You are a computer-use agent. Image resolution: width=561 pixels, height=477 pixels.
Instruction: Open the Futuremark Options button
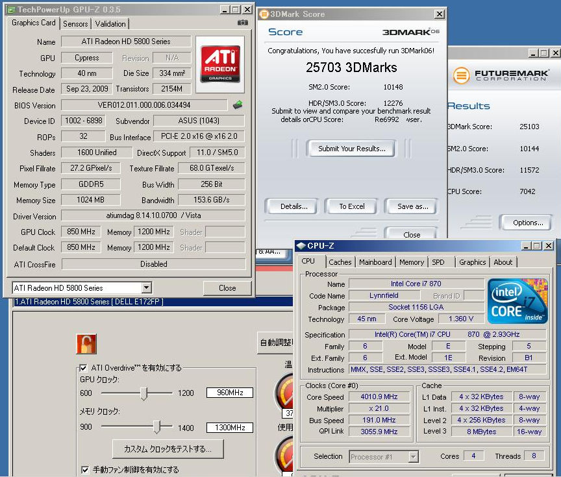click(527, 223)
